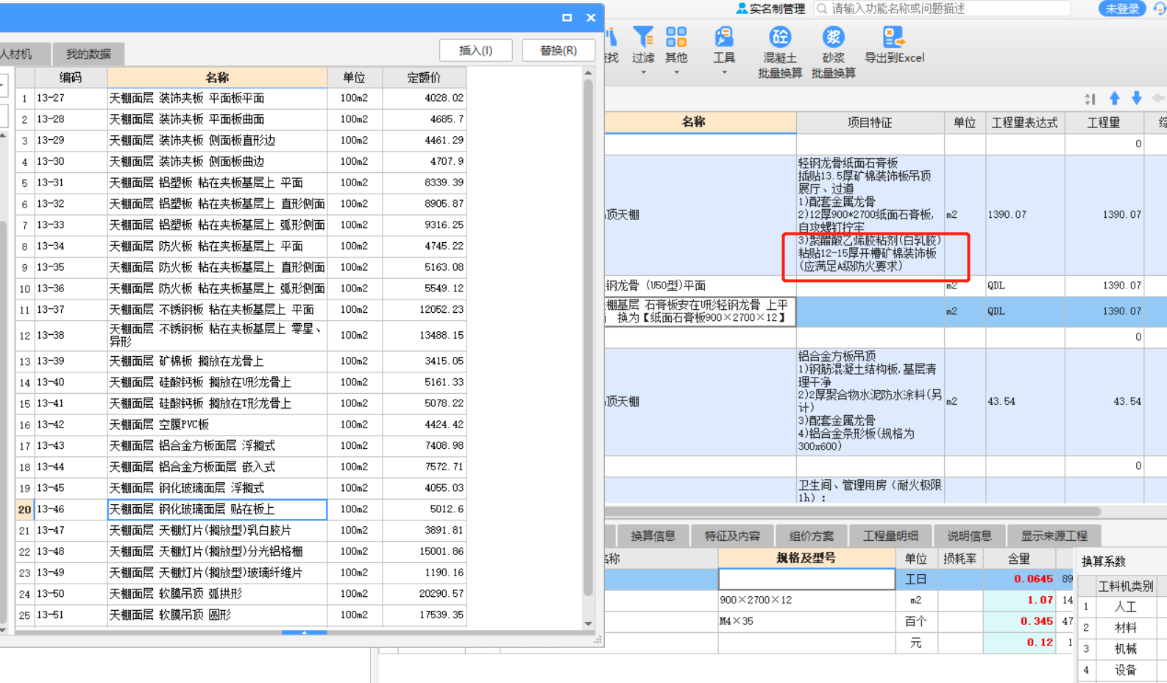This screenshot has height=683, width=1167.
Task: Select 材料 in 工料机类别 list
Action: tap(1125, 629)
